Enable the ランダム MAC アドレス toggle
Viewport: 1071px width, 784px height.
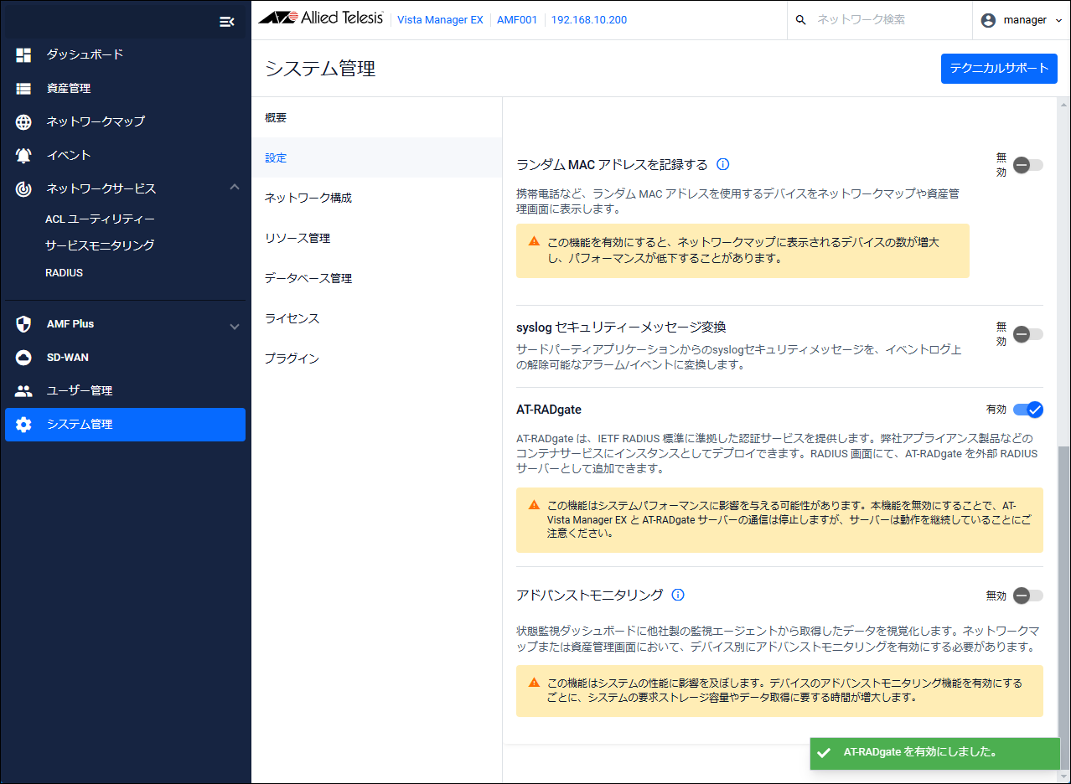tap(1027, 165)
